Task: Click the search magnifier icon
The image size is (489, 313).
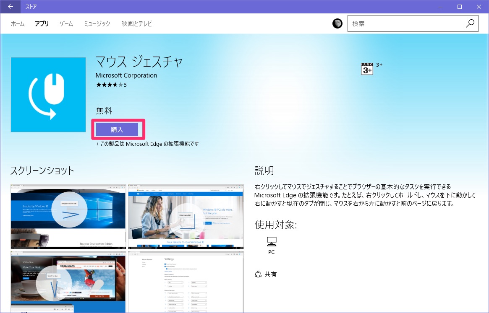Action: click(470, 23)
